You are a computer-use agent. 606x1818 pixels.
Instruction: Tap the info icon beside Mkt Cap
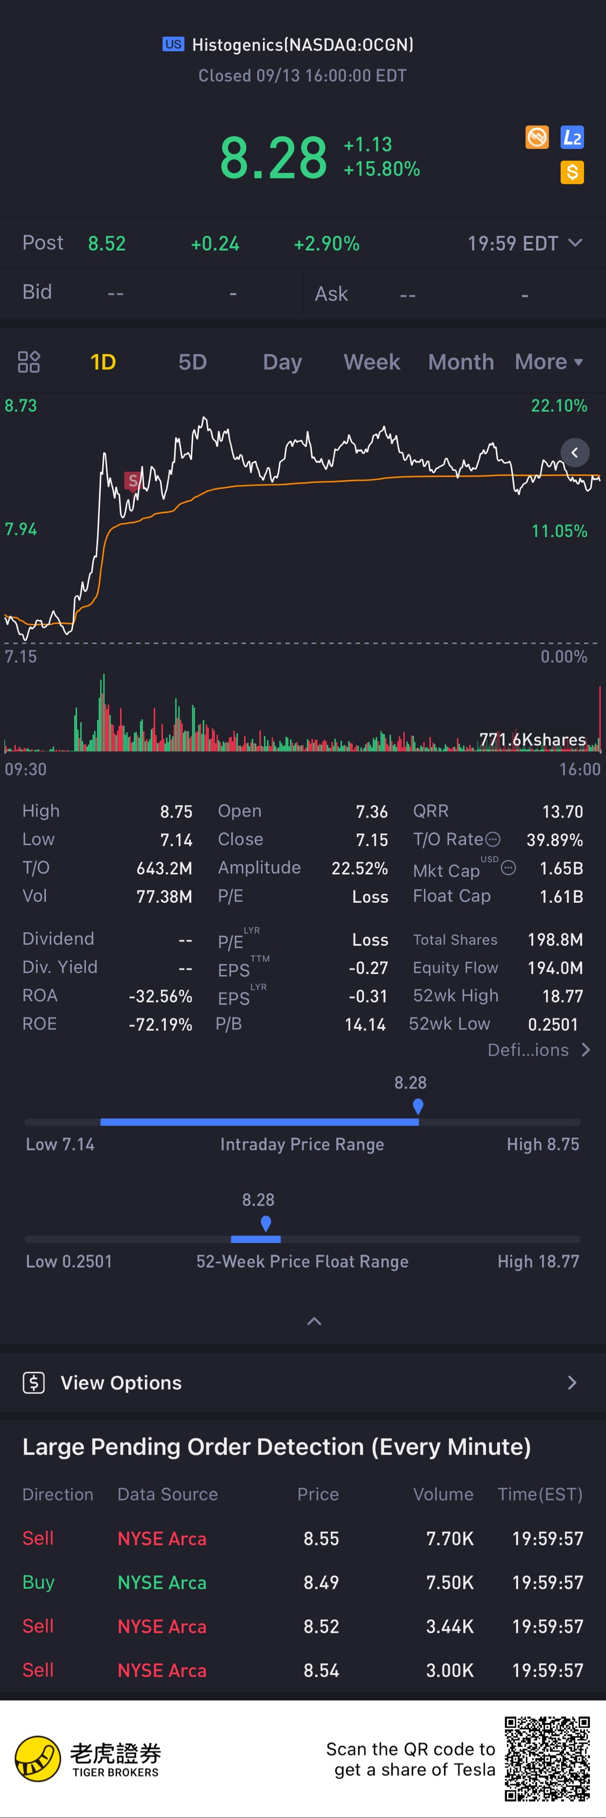pos(508,868)
